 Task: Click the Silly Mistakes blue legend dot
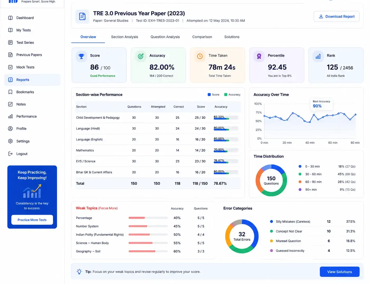pos(272,221)
